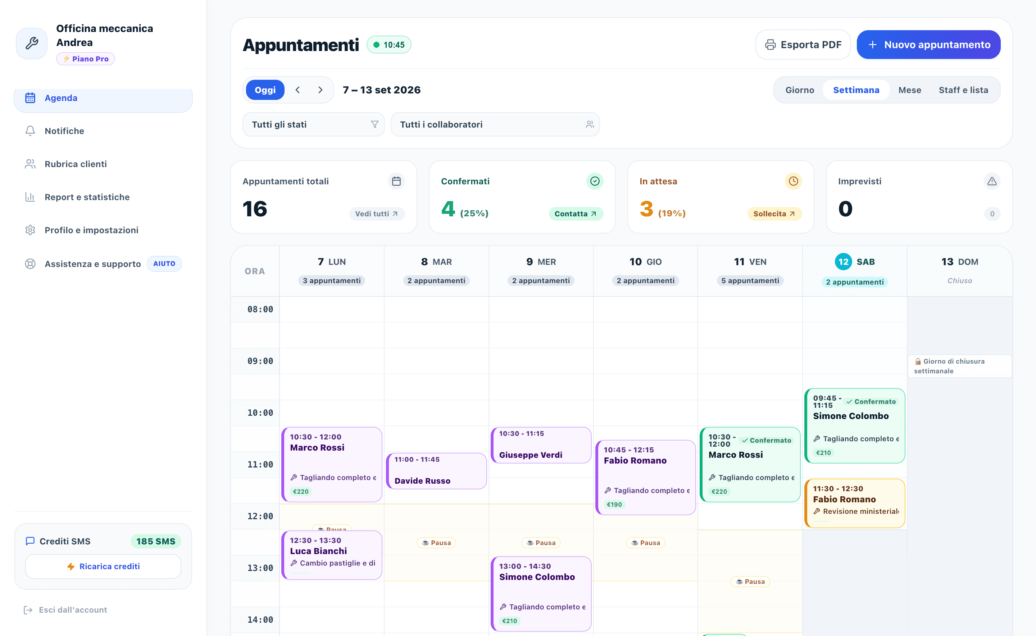Open Fabio Romano 11:30 Revisione appointment
This screenshot has height=636, width=1036.
click(x=855, y=503)
